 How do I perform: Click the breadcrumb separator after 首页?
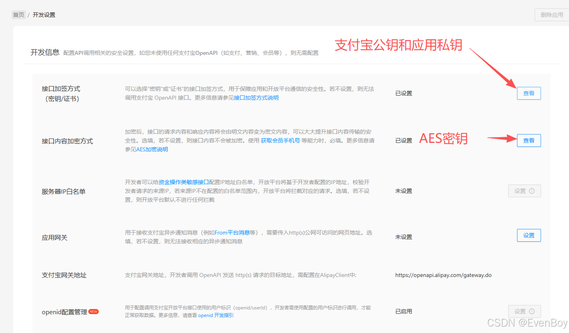[x=28, y=15]
